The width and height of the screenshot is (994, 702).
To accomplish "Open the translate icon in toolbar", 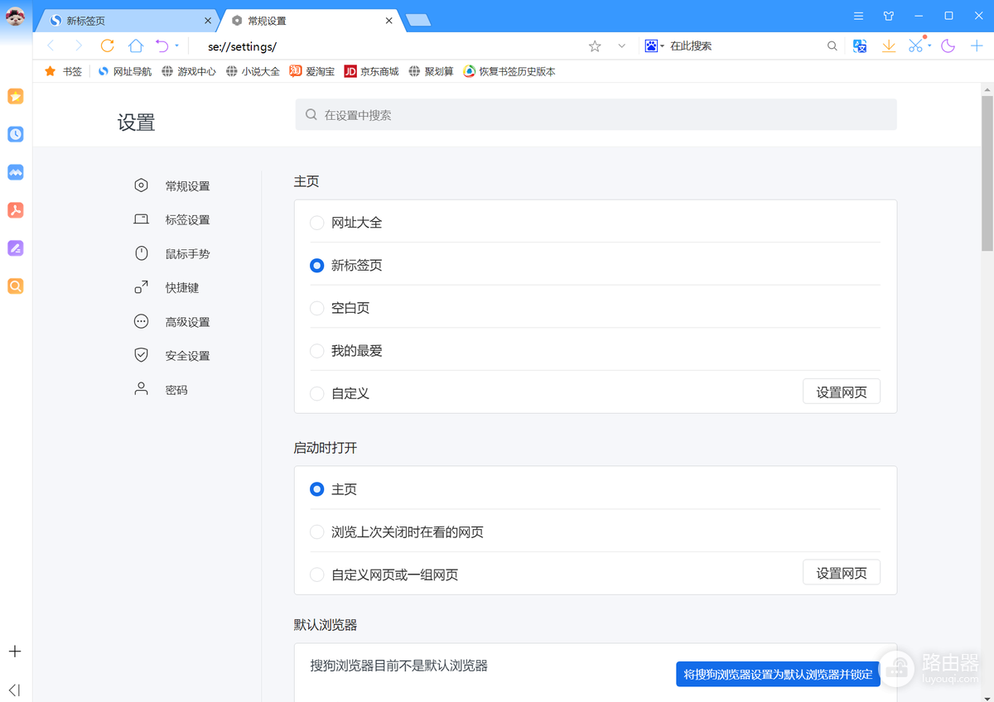I will pyautogui.click(x=860, y=46).
